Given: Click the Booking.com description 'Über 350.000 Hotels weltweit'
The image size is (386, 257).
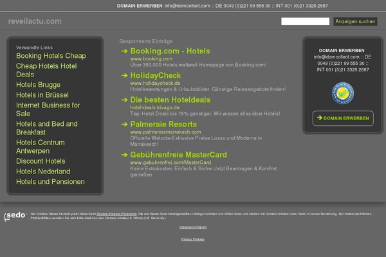Looking at the screenshot, I should click(164, 65).
